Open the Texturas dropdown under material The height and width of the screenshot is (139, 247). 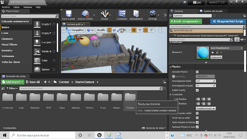(216, 58)
